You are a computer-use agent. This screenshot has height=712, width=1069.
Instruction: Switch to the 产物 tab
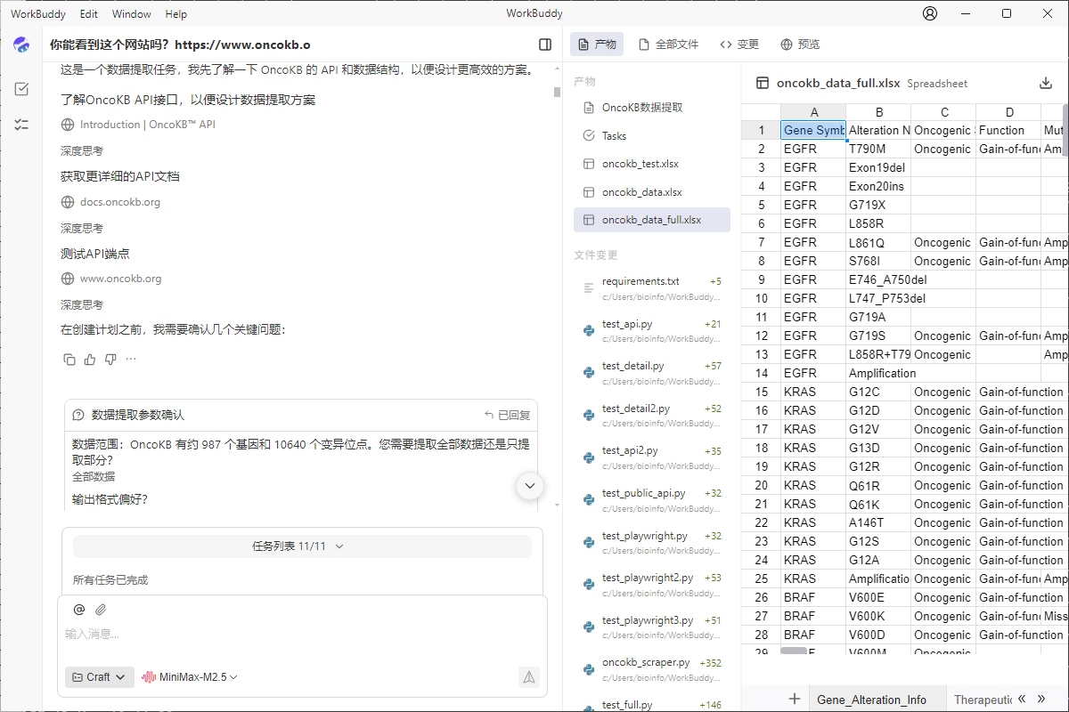pos(597,44)
